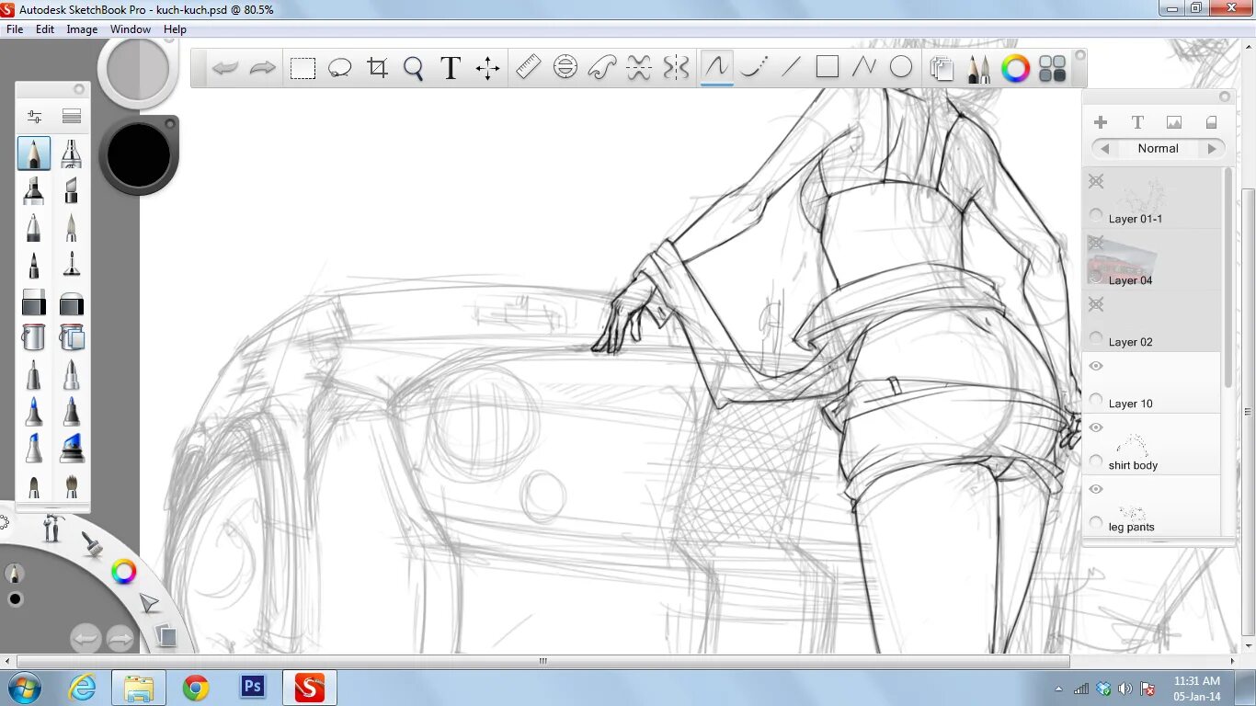The height and width of the screenshot is (706, 1256).
Task: Activate the Zoom magnifier tool
Action: tap(414, 69)
